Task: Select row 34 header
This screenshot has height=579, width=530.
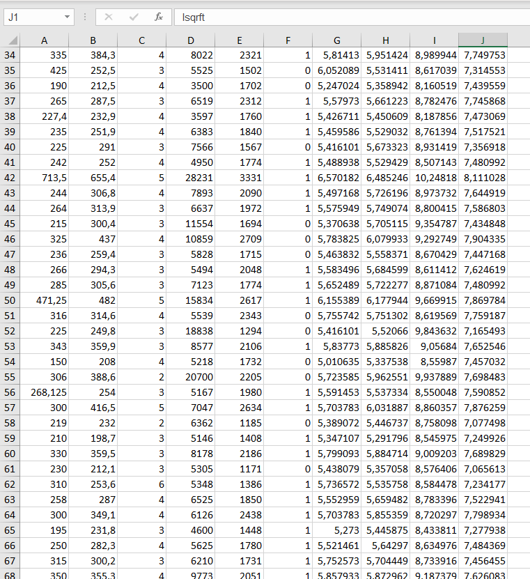Action: (10, 55)
